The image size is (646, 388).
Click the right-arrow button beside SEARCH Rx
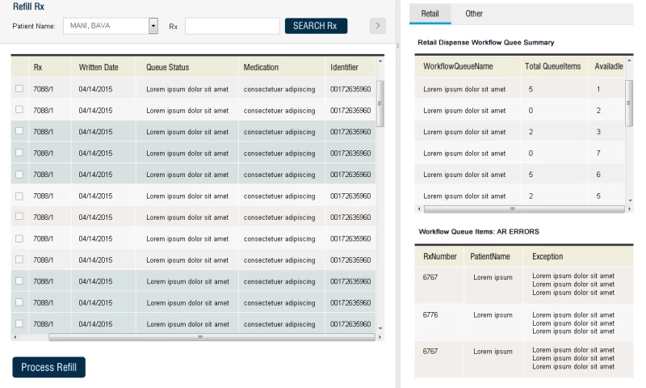[x=377, y=26]
